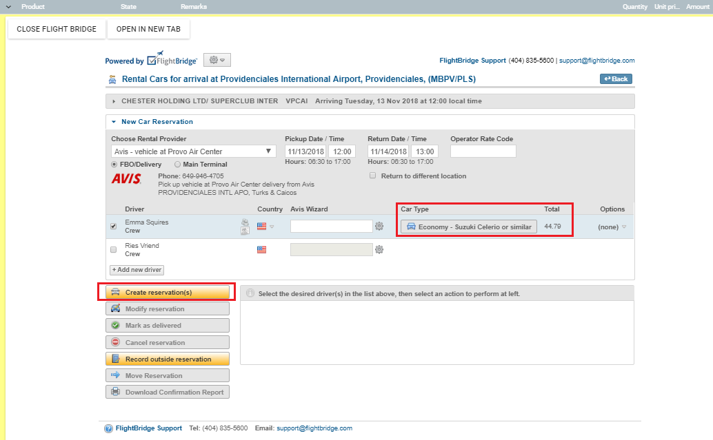Click the Total value 44.79
The height and width of the screenshot is (440, 713).
click(552, 226)
